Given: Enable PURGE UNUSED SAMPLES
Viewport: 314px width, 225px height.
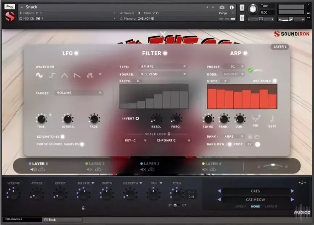Looking at the screenshot, I should tap(82, 144).
